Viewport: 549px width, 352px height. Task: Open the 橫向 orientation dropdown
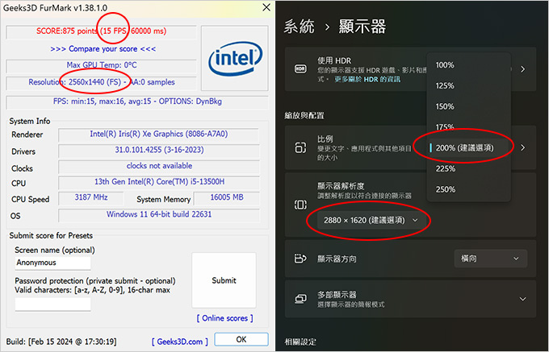[x=491, y=259]
